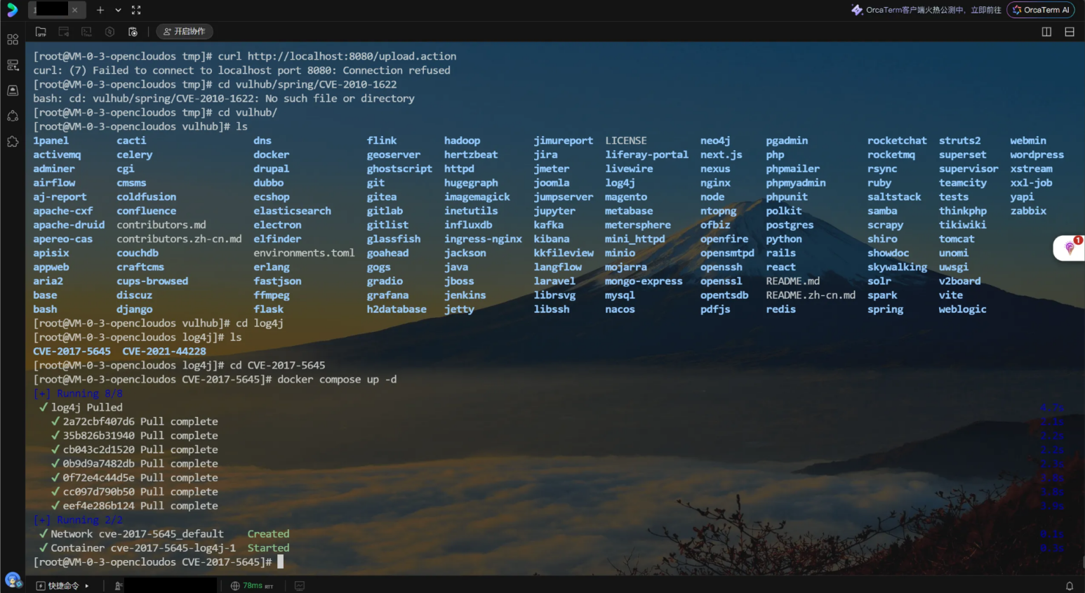
Task: Open the notifications bell
Action: 1070,586
